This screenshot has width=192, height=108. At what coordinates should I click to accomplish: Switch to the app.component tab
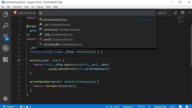25,13
